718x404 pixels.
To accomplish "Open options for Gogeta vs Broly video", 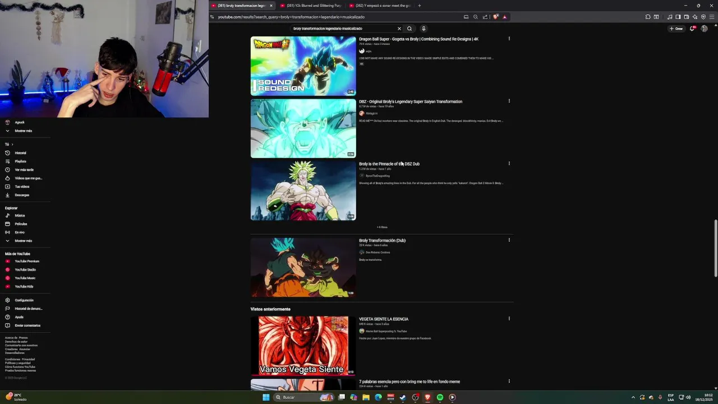I will click(x=509, y=39).
